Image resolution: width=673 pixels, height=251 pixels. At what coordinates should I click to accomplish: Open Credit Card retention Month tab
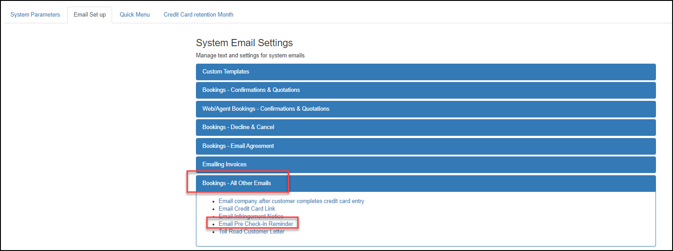click(198, 14)
